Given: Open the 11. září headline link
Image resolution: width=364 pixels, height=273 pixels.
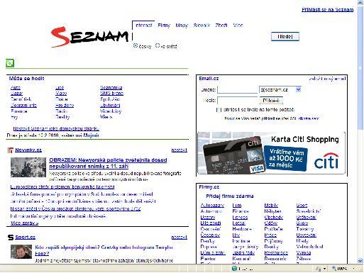Looking at the screenshot, I should click(x=108, y=163).
